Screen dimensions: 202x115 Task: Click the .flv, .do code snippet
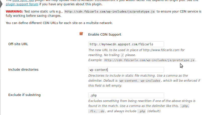click(x=97, y=111)
